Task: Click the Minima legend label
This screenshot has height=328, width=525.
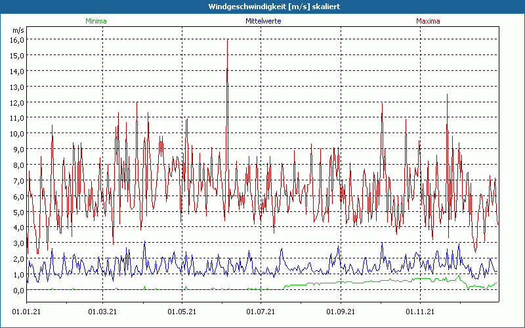Action: 96,21
